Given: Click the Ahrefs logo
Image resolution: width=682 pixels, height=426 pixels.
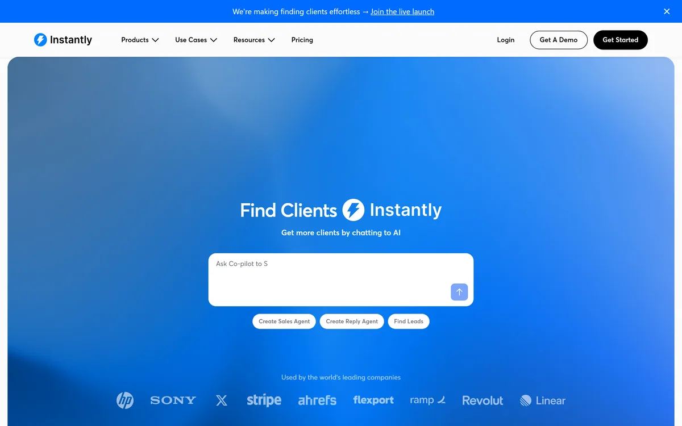Looking at the screenshot, I should [x=317, y=400].
